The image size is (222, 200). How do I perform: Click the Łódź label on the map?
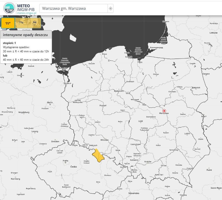pyautogui.click(x=141, y=121)
